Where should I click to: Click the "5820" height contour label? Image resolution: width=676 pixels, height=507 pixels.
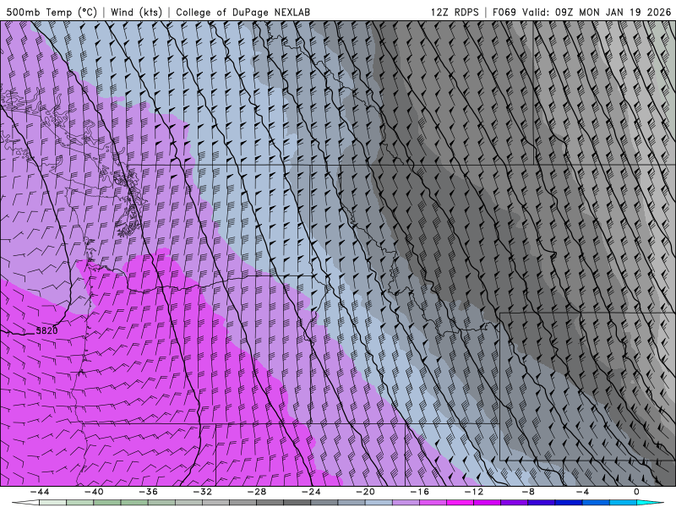tap(46, 330)
